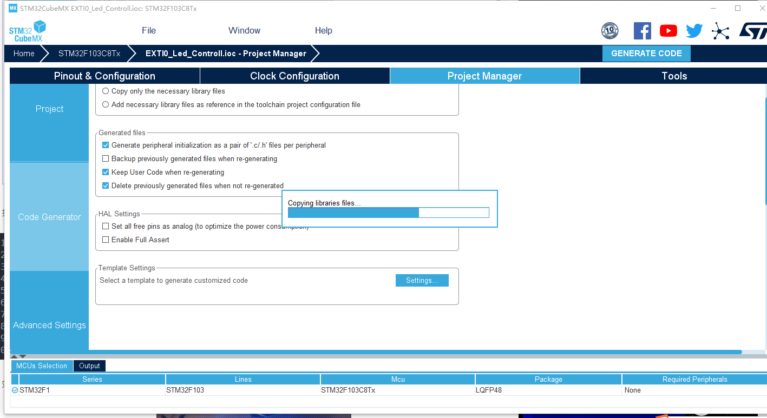
Task: Sort by Lines column header
Action: (243, 379)
